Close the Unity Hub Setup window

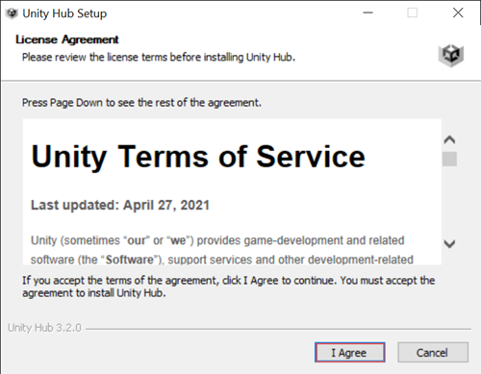[458, 13]
